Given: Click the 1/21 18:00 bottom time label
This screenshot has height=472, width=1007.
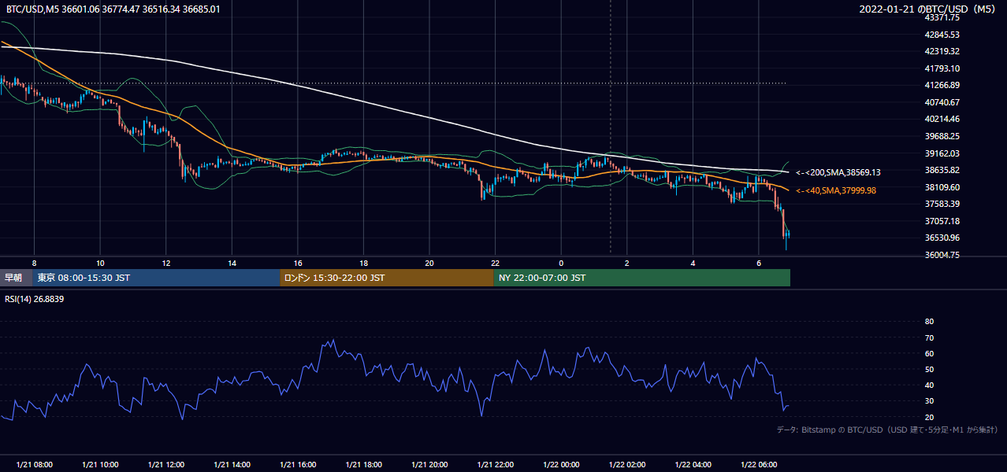Looking at the screenshot, I should pyautogui.click(x=363, y=465).
